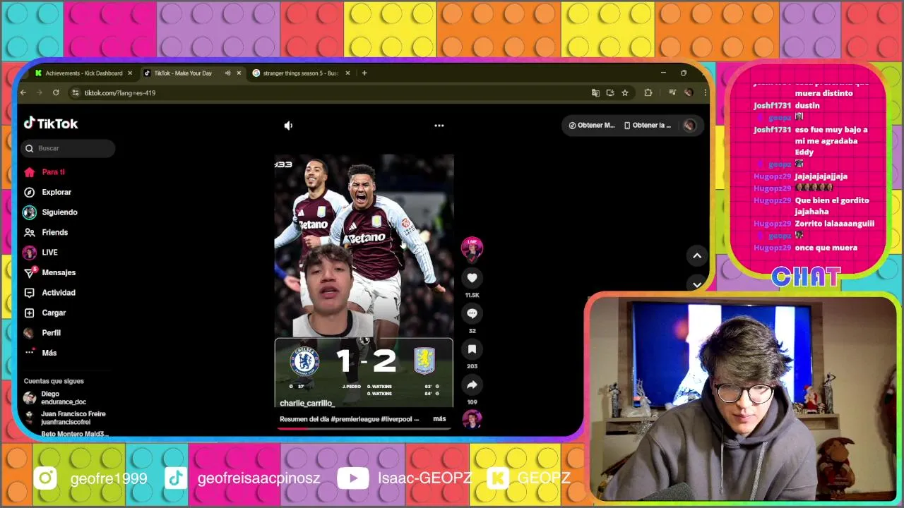904x508 pixels.
Task: Open a new browser tab
Action: 364,73
